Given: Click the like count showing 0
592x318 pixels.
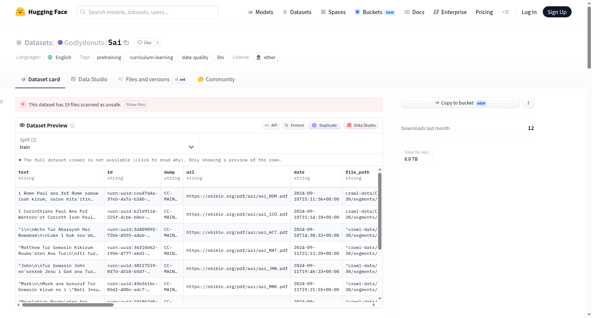Looking at the screenshot, I should point(158,42).
